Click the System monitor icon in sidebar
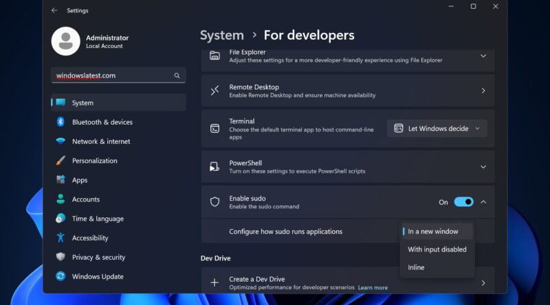Viewport: 550px width, 305px height. click(x=60, y=102)
